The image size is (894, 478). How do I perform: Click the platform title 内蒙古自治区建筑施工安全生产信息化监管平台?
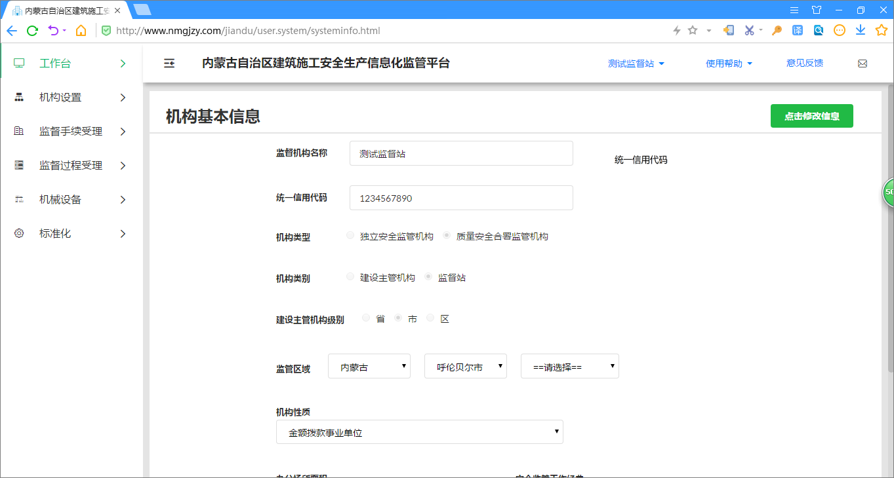coord(326,64)
